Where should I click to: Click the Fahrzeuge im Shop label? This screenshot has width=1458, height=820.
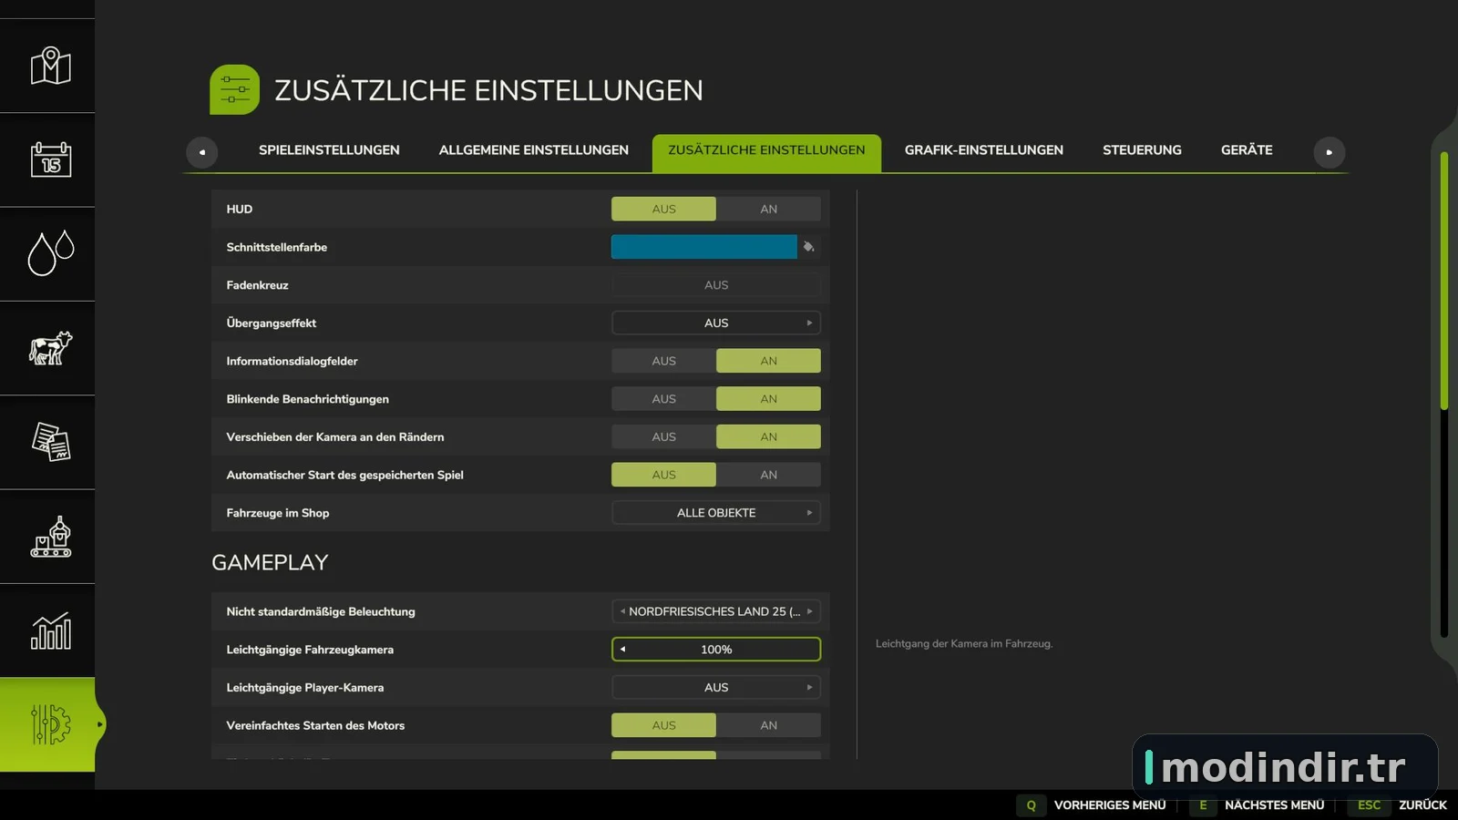(278, 513)
